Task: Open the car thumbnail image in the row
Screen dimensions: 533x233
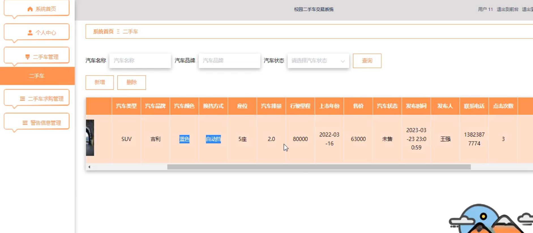Action: coord(90,138)
